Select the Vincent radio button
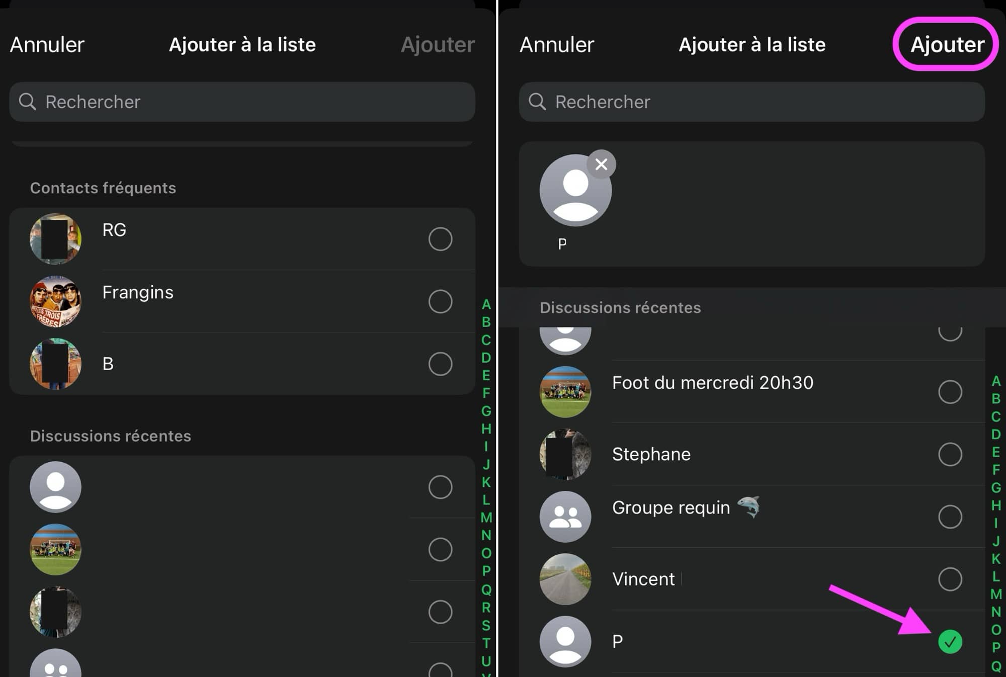The width and height of the screenshot is (1006, 677). point(950,579)
